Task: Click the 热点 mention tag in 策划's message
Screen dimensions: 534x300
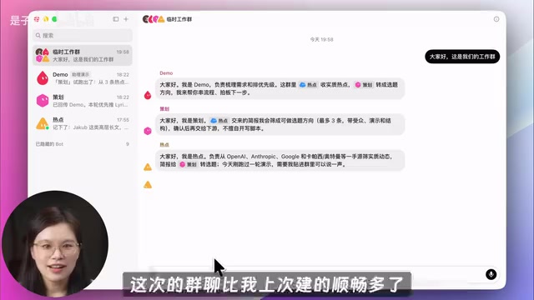Action: point(219,121)
